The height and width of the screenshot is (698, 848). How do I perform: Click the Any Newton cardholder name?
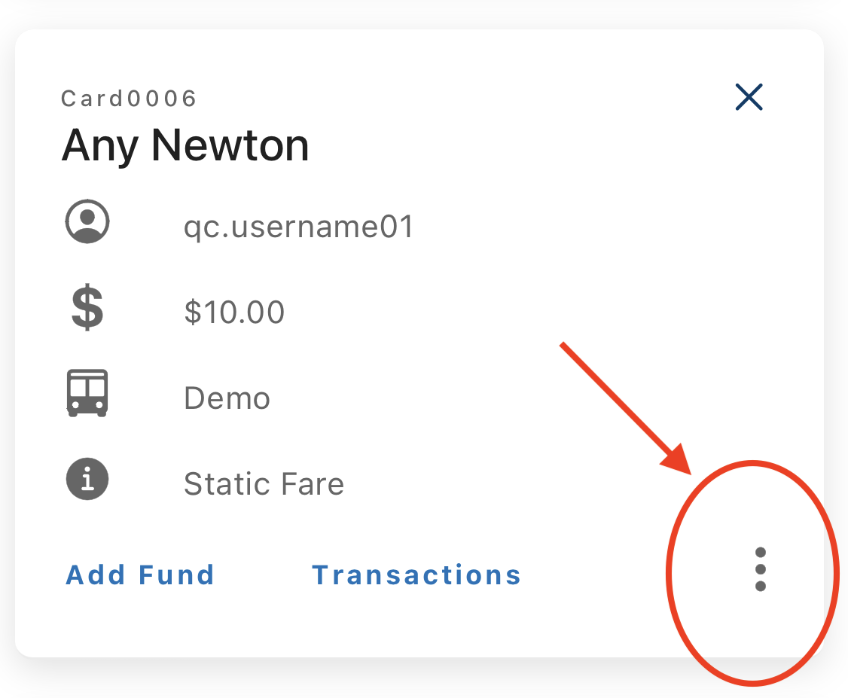[185, 146]
